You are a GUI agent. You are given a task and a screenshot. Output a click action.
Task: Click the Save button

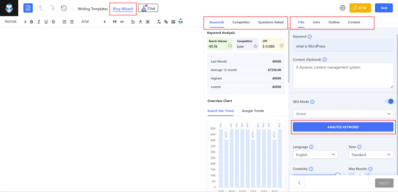click(384, 8)
